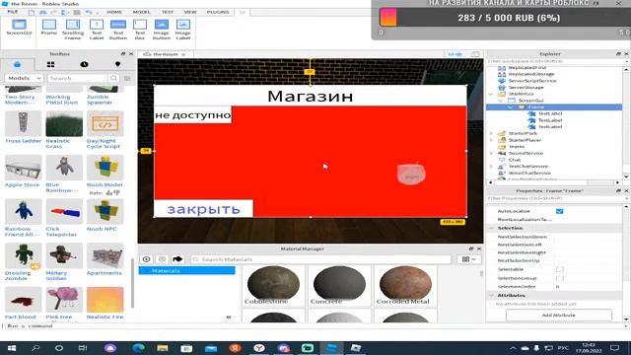Insert a Text Box element

(140, 30)
